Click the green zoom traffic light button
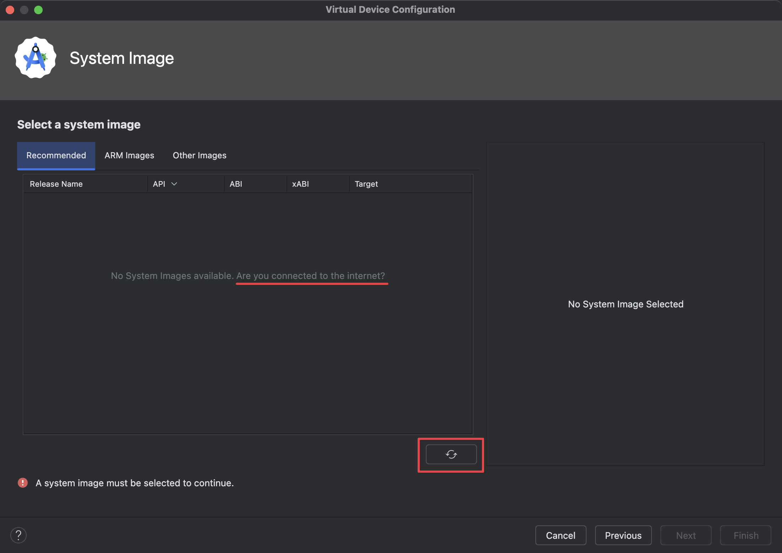 (38, 10)
